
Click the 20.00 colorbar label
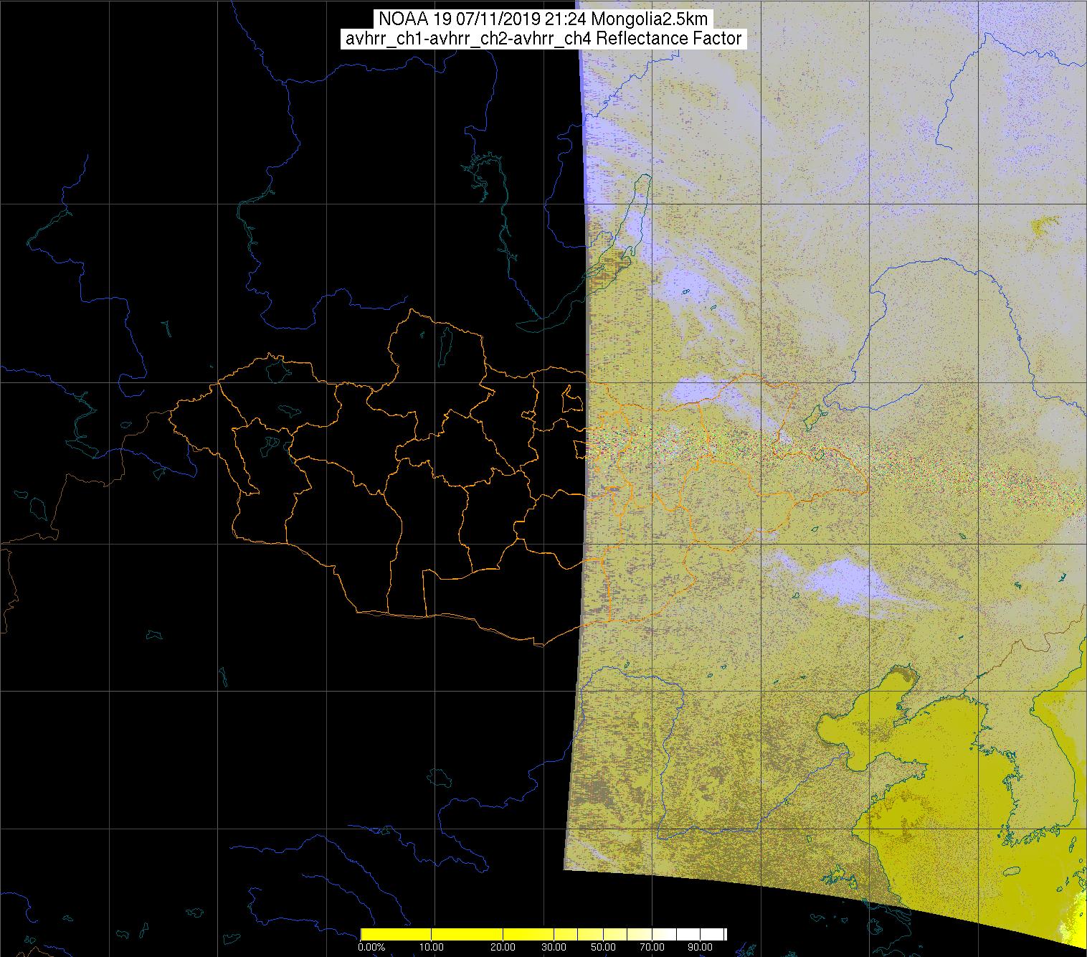tap(503, 948)
